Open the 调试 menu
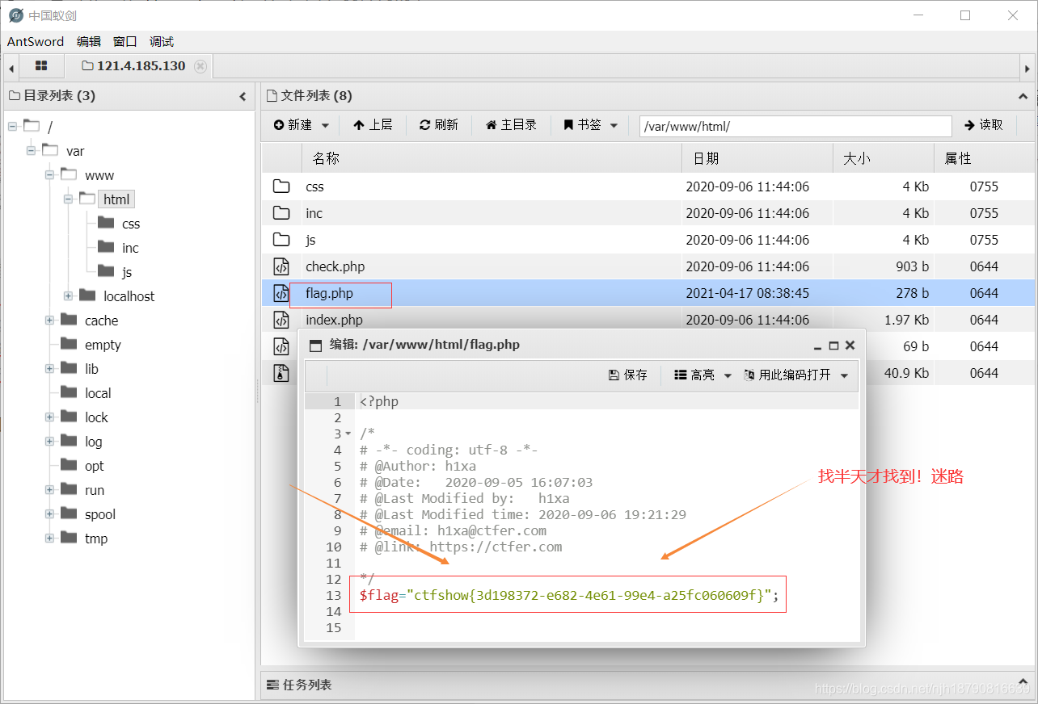 click(x=162, y=42)
